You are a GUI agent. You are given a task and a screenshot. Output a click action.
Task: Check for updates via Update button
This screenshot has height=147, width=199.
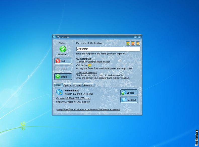point(129,93)
